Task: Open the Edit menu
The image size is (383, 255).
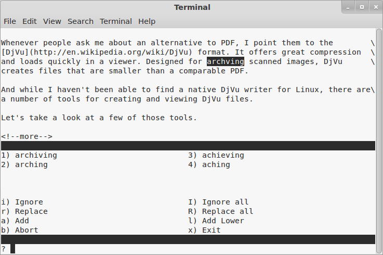Action: [x=30, y=21]
